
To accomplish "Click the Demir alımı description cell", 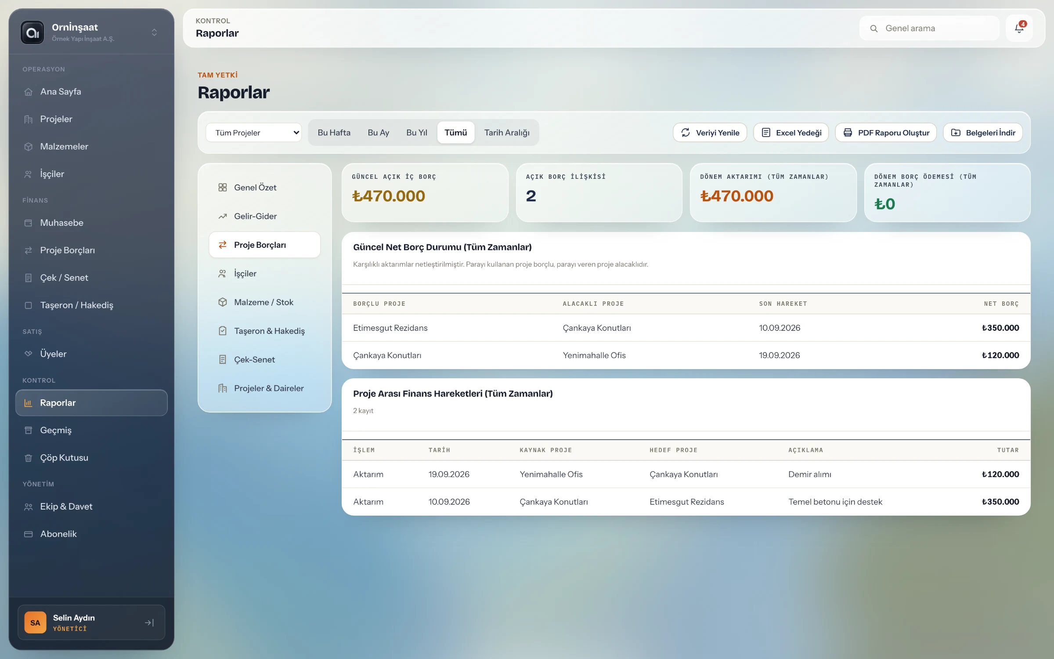I will point(809,474).
